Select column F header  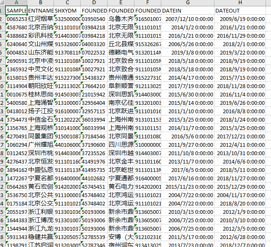coord(147,3)
